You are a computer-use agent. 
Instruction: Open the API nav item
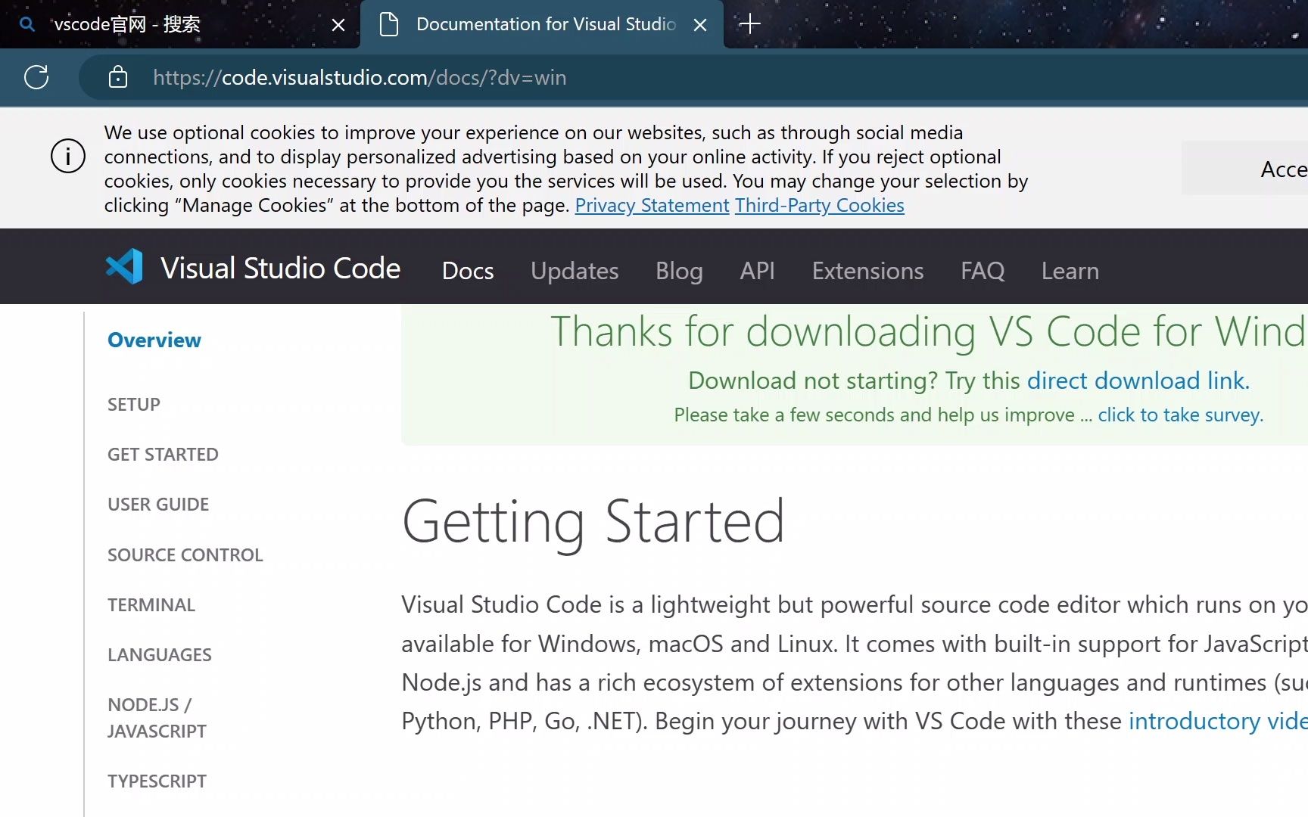(757, 271)
